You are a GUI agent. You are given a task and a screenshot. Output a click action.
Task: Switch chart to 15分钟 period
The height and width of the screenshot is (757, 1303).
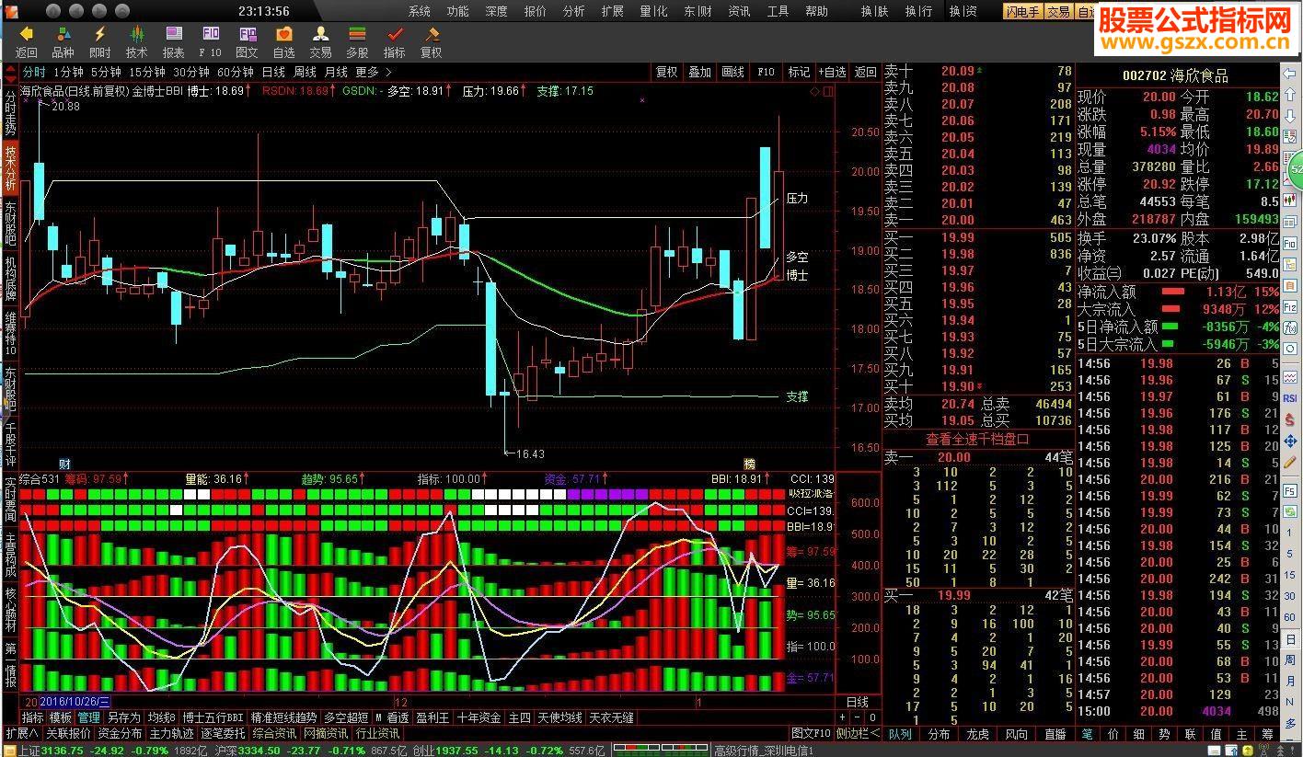point(147,72)
